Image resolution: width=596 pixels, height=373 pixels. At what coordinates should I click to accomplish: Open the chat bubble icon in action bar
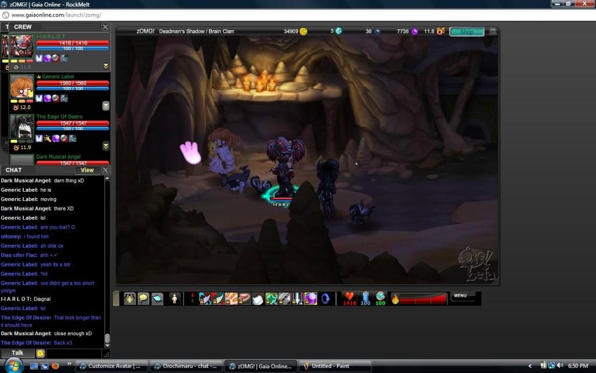(x=143, y=299)
